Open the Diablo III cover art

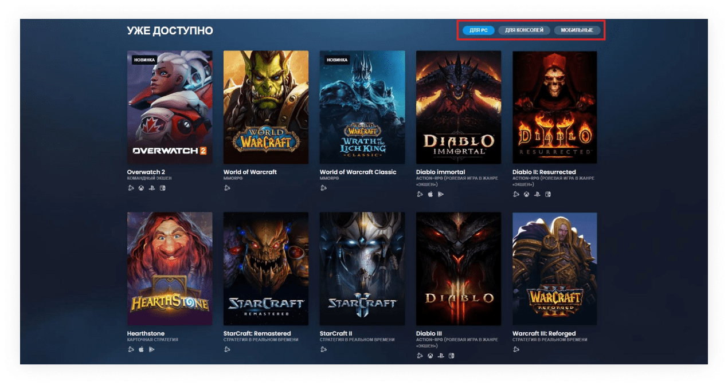[459, 269]
